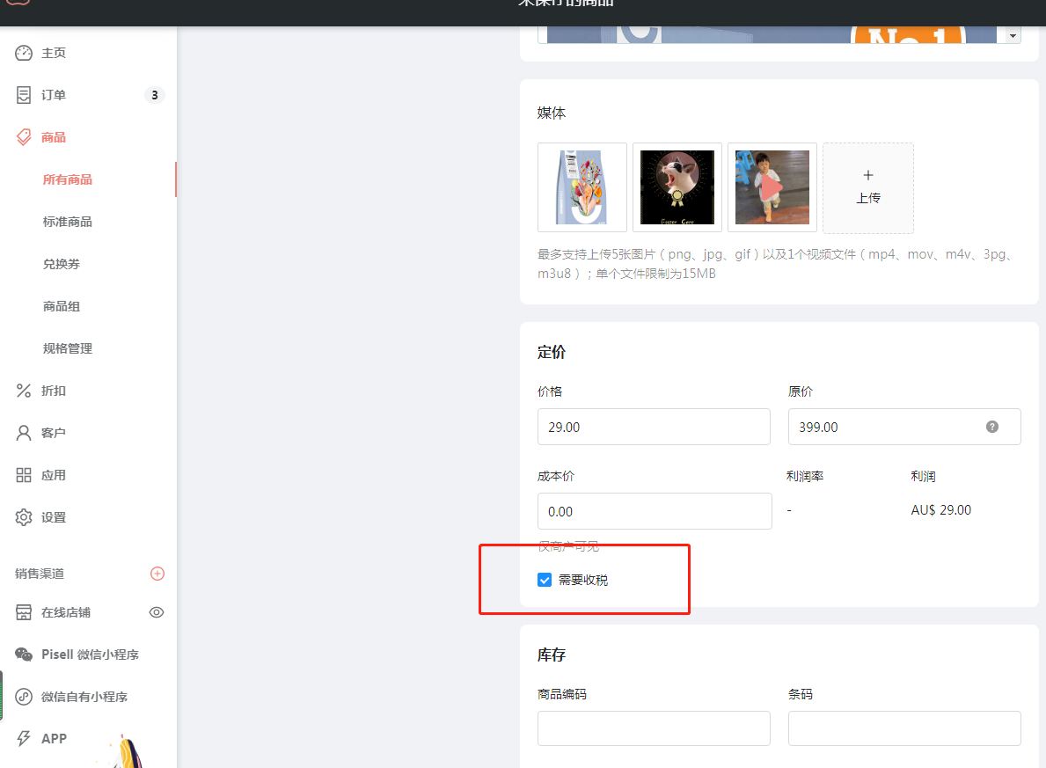Click the 商品 tag icon
The image size is (1046, 768).
click(24, 136)
